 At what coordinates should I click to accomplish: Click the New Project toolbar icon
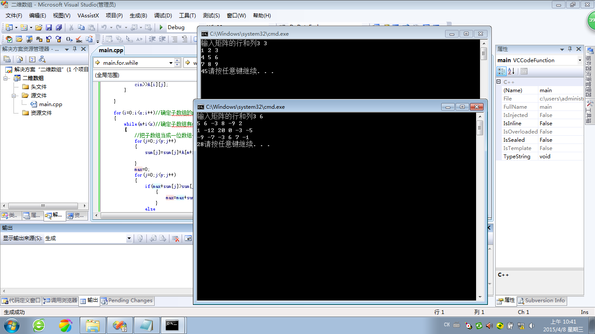(x=9, y=27)
